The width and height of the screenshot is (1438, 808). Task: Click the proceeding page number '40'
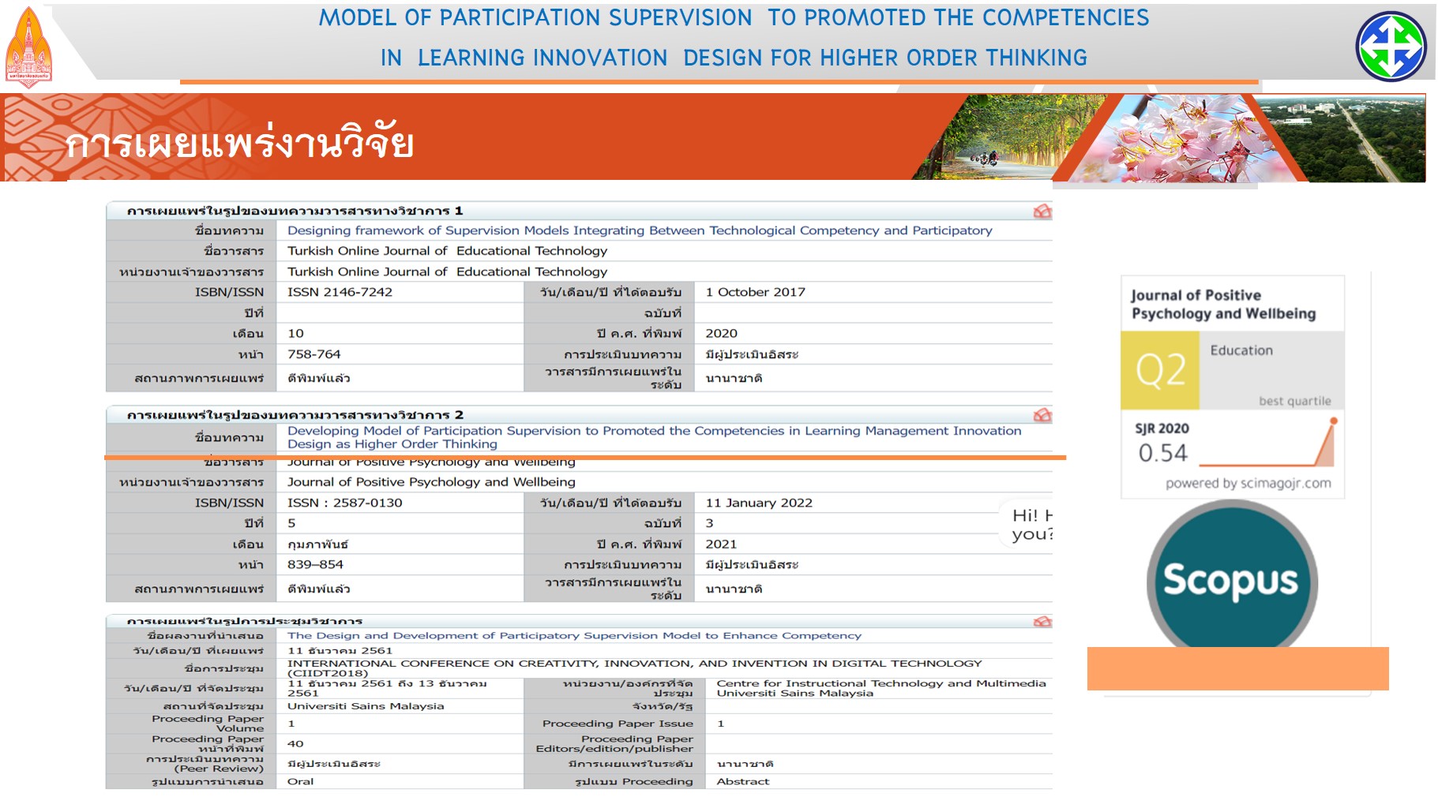(295, 743)
